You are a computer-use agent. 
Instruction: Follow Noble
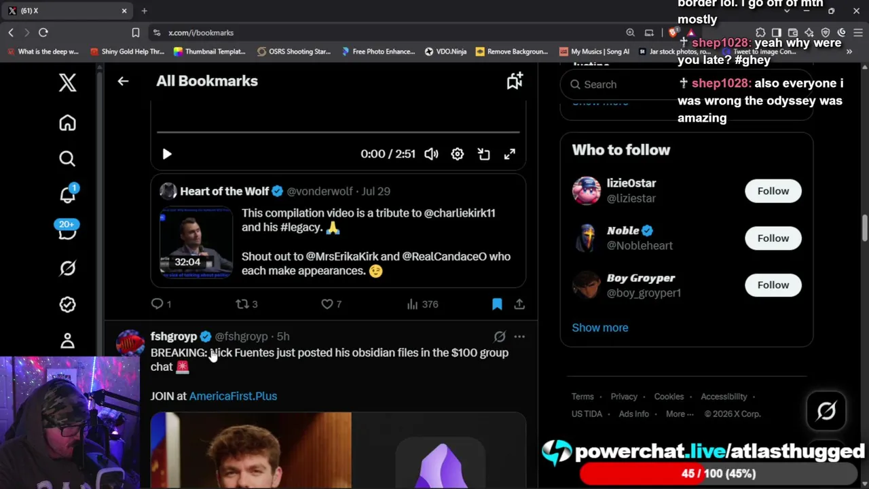[773, 238]
